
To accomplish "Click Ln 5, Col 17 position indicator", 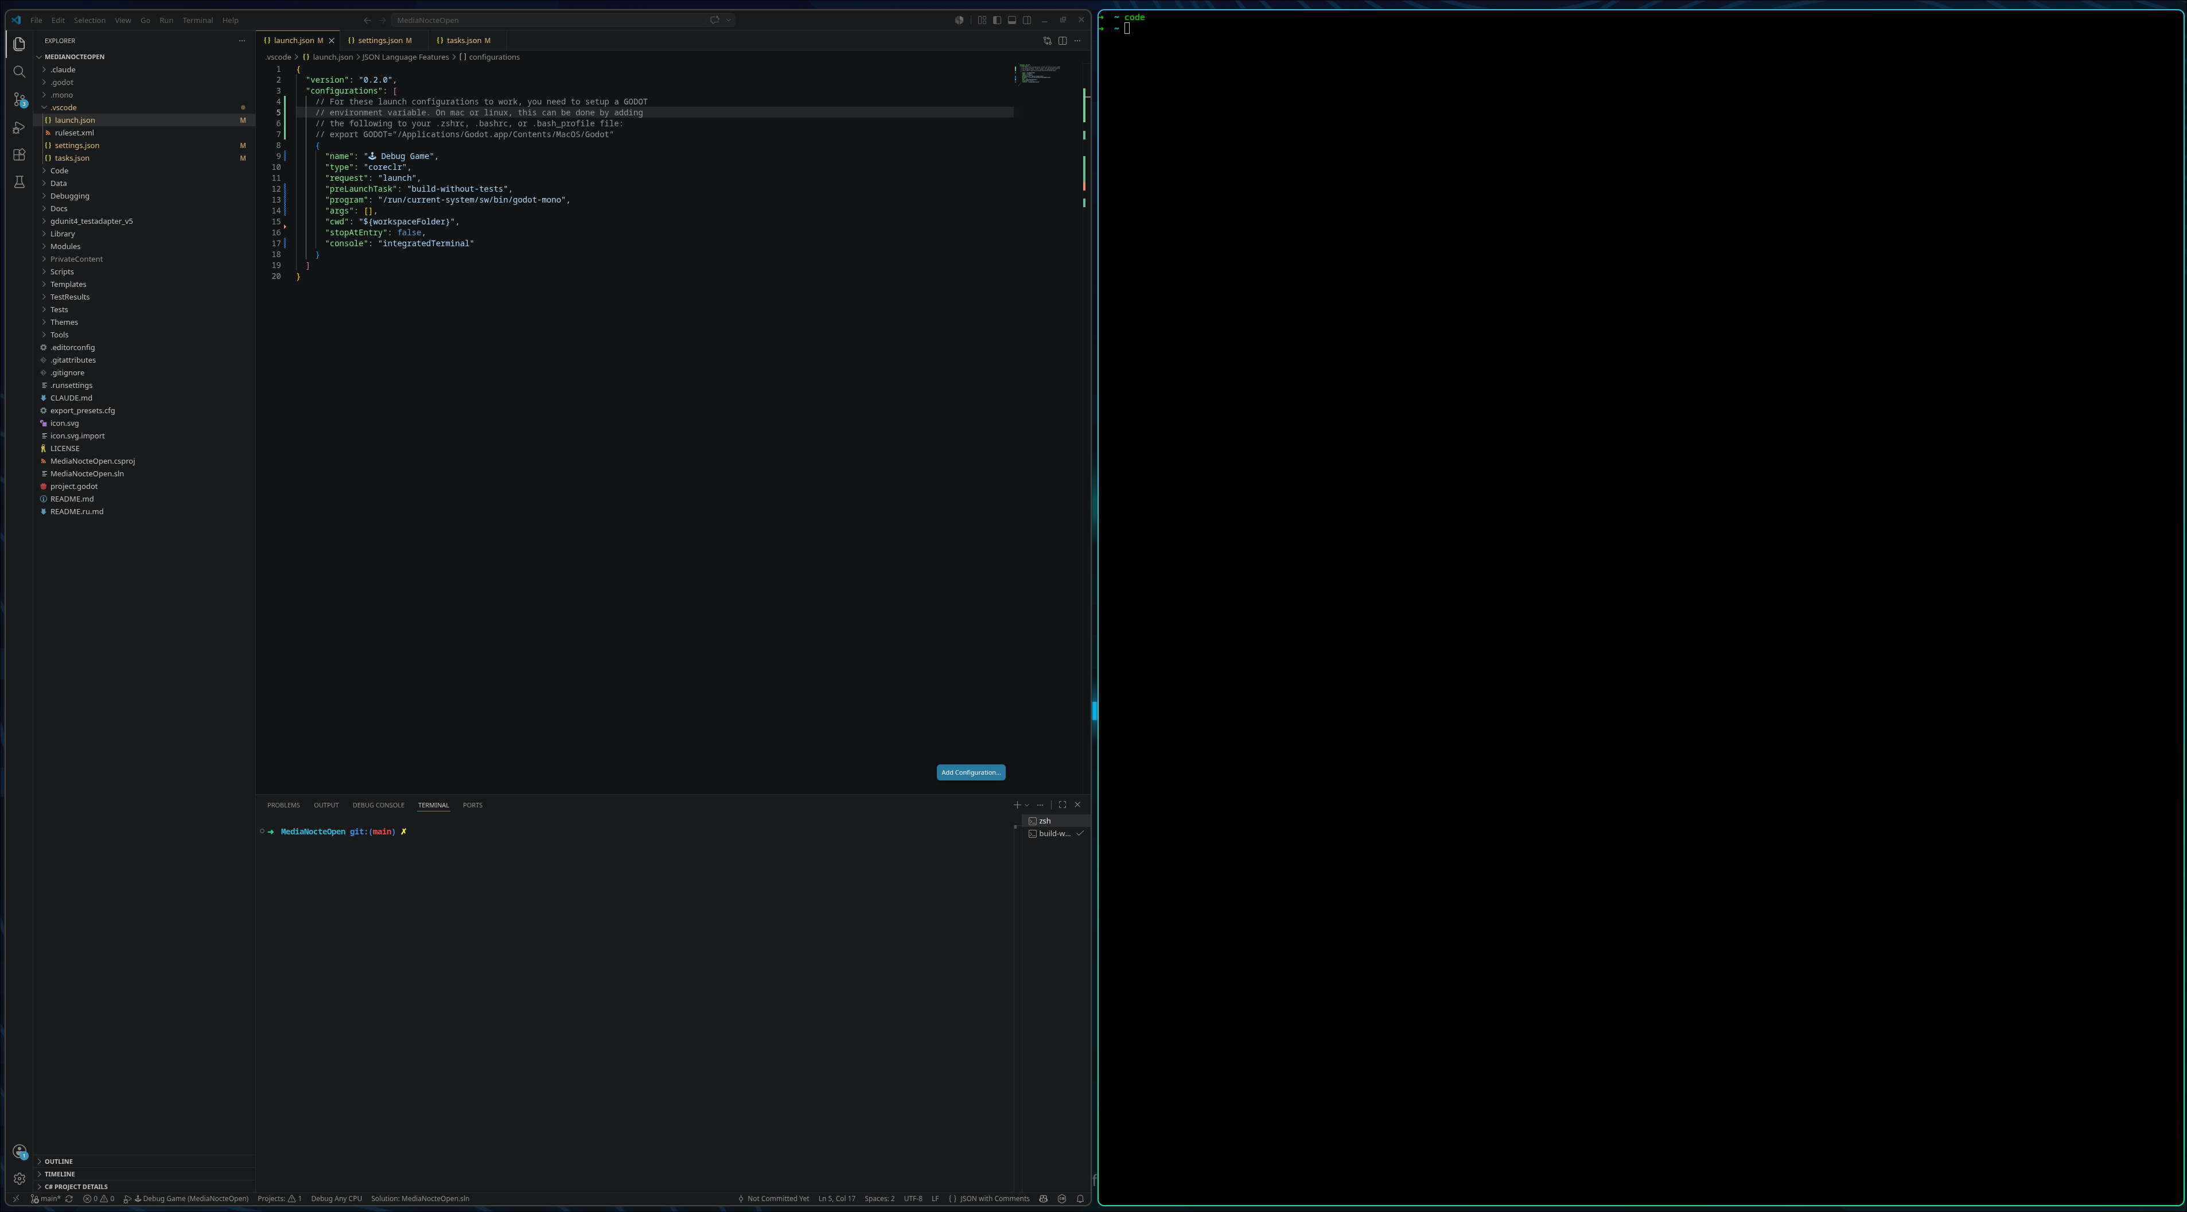I will pos(836,1199).
